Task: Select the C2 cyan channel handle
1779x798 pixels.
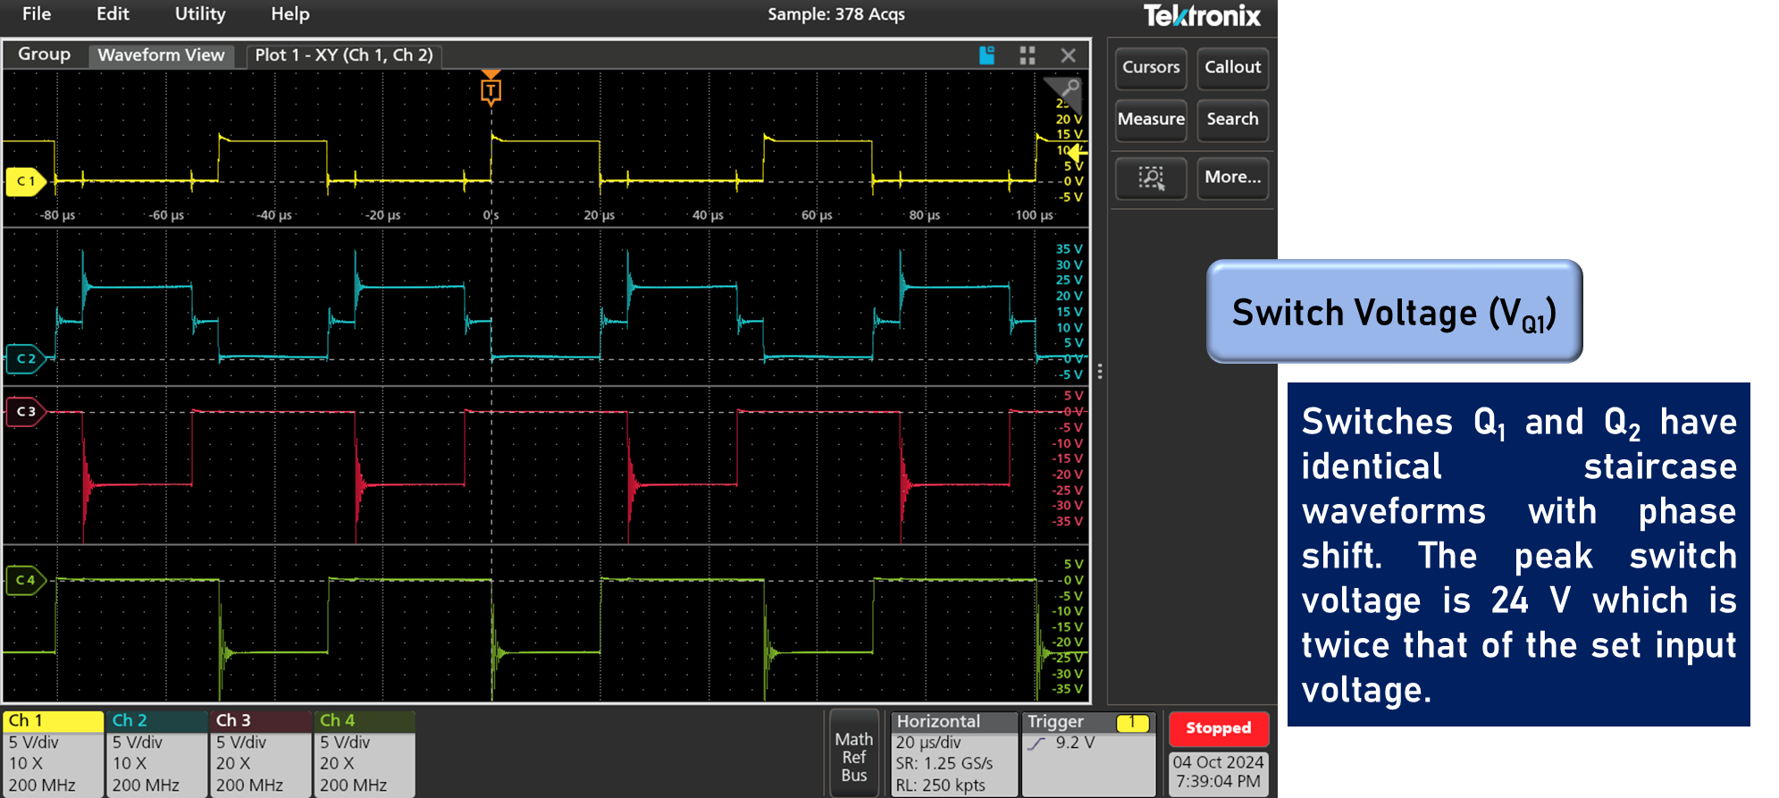Action: tap(26, 359)
